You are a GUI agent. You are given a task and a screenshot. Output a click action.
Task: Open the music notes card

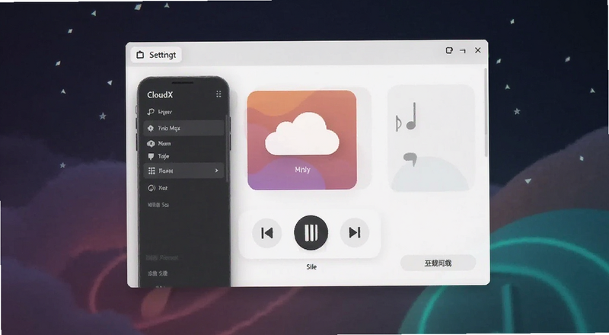tap(431, 139)
